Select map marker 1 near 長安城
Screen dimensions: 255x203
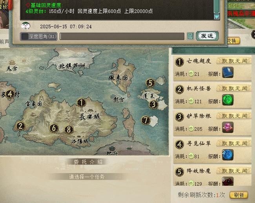pos(81,102)
